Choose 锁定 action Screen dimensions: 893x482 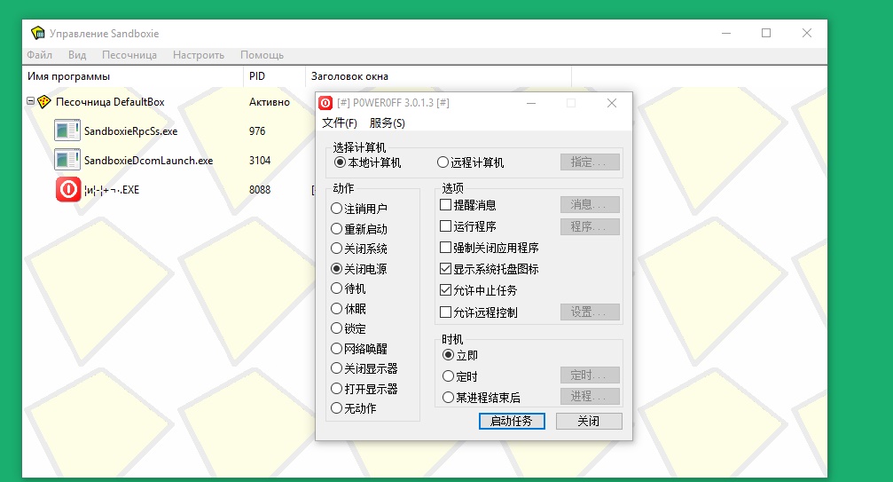[x=349, y=328]
